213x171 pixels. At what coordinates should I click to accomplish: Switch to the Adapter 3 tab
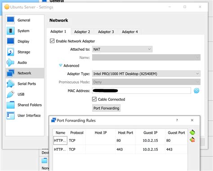pyautogui.click(x=106, y=32)
